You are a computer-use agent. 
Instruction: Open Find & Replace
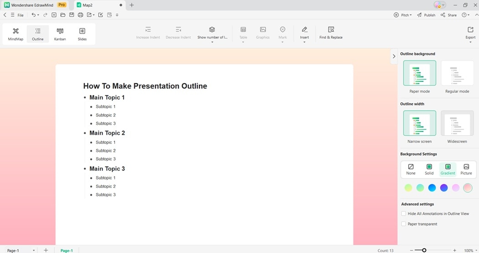pos(331,33)
